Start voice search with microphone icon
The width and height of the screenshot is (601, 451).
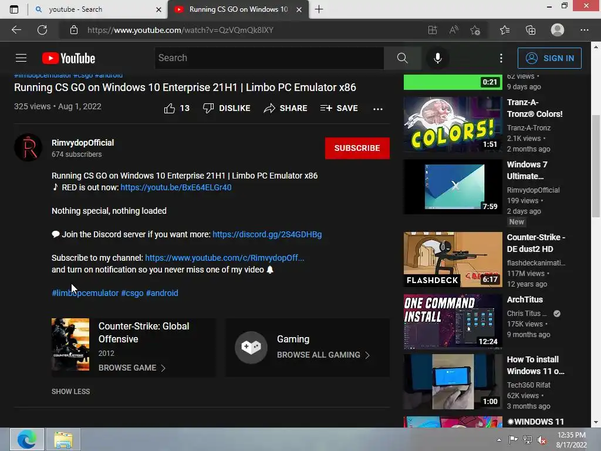(x=437, y=58)
